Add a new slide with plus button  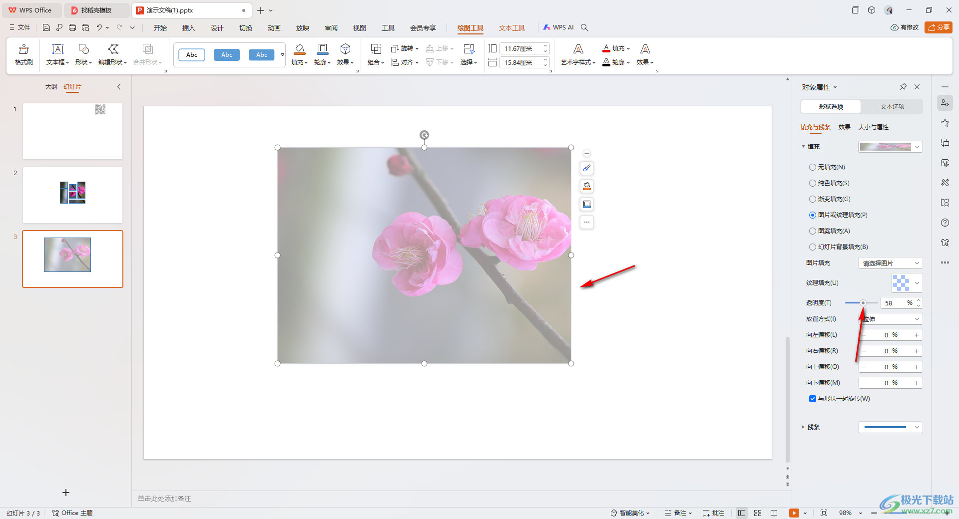click(66, 493)
